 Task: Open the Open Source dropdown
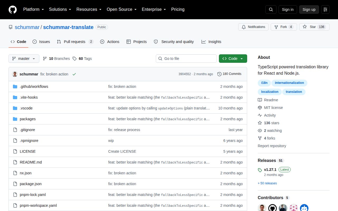(x=121, y=9)
